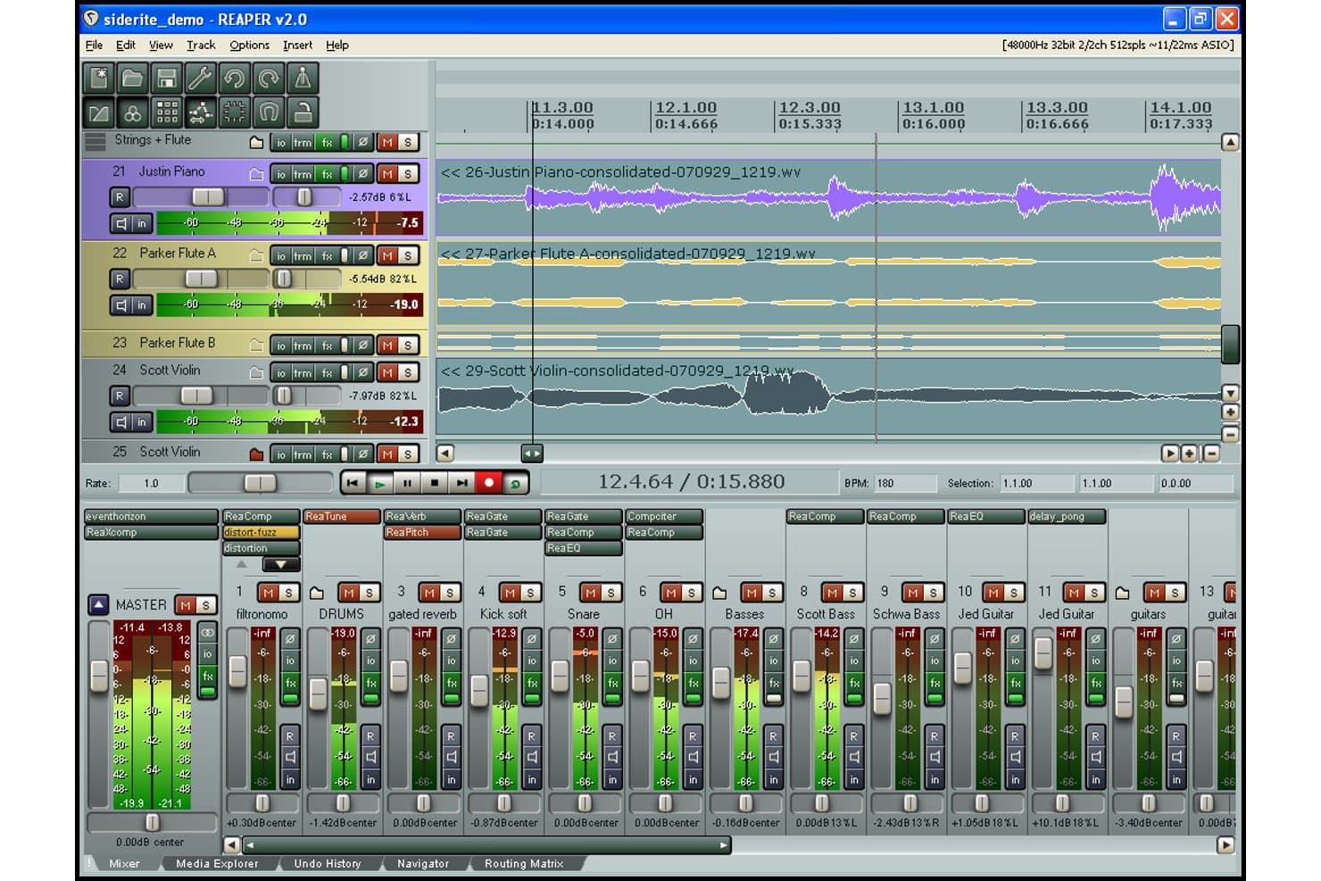Toggle the snap magnet icon
This screenshot has height=881, width=1321.
point(269,112)
